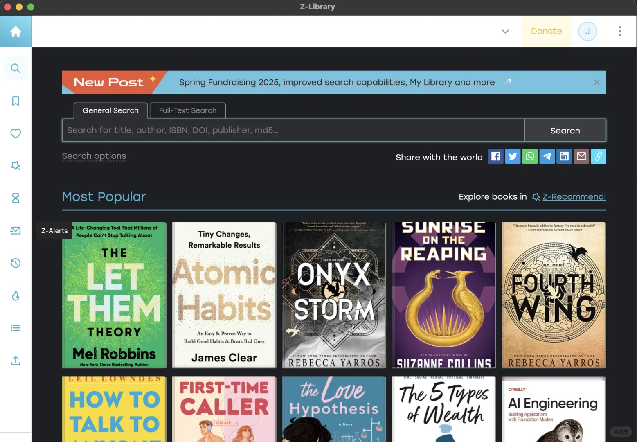Screen dimensions: 637x442
Task: Open How to Talk to Anyone cover
Action: click(x=114, y=409)
